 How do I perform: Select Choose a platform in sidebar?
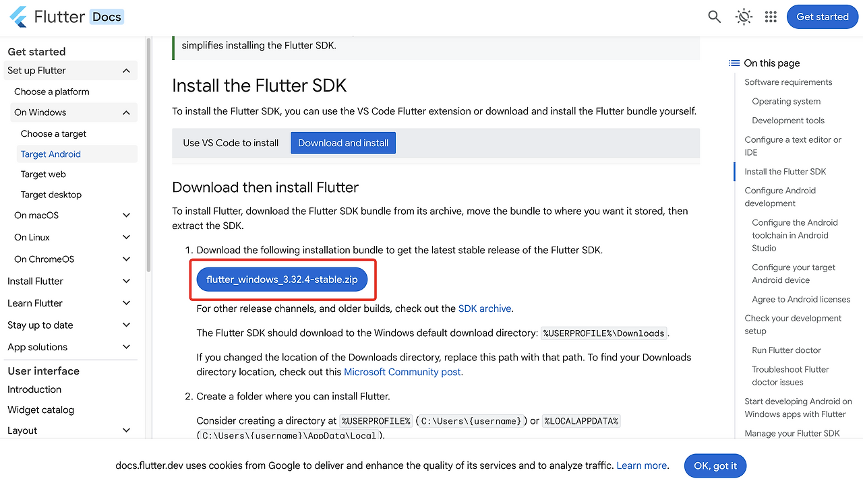coord(52,92)
